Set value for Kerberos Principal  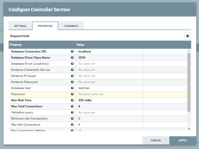coord(109,76)
